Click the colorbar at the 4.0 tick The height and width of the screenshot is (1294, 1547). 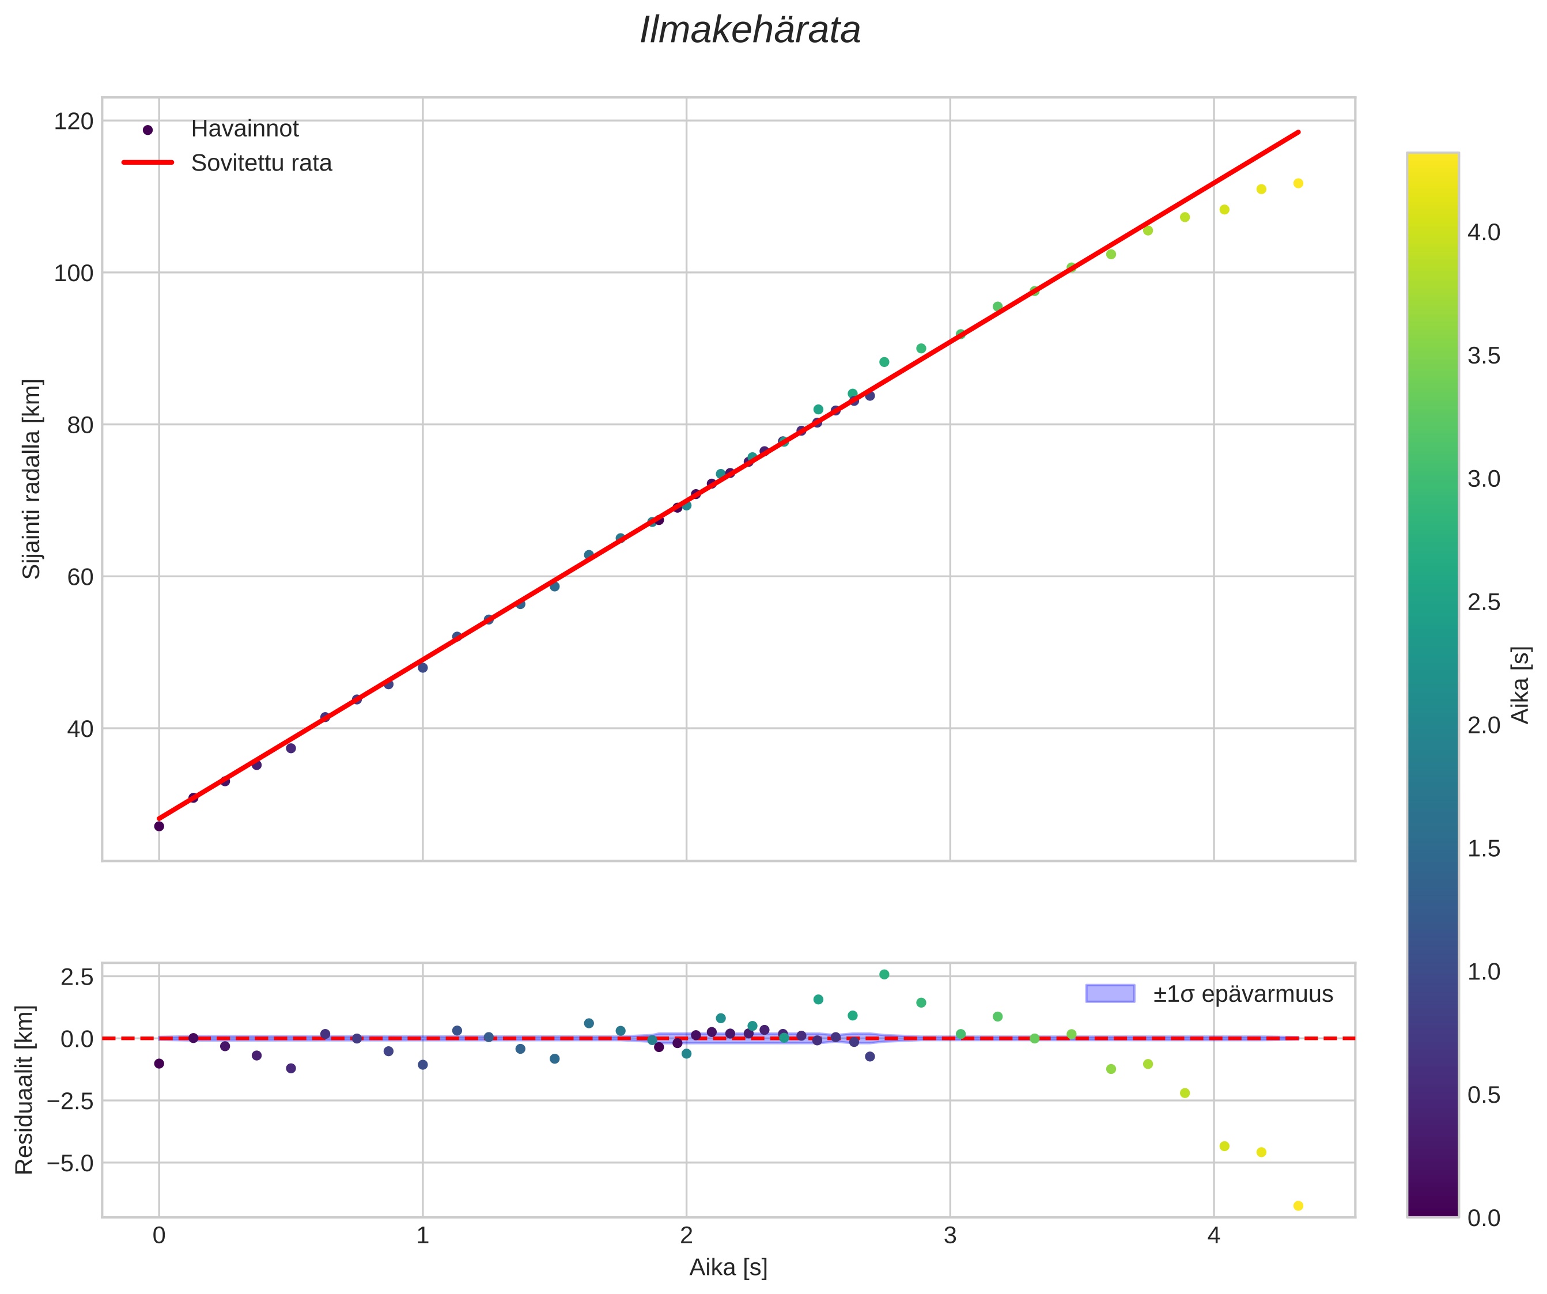pos(1432,233)
